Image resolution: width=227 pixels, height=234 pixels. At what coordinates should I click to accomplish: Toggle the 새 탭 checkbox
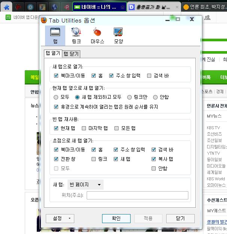116,159
